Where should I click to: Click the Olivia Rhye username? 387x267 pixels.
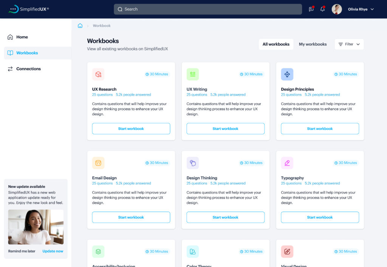tap(358, 9)
